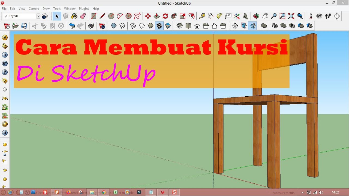349x196 pixels.
Task: Choose the Select arrow tool
Action: [x=57, y=16]
